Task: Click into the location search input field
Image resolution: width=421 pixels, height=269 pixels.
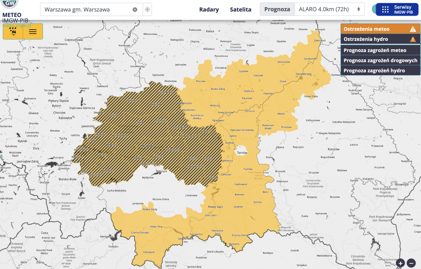Action: (x=86, y=9)
